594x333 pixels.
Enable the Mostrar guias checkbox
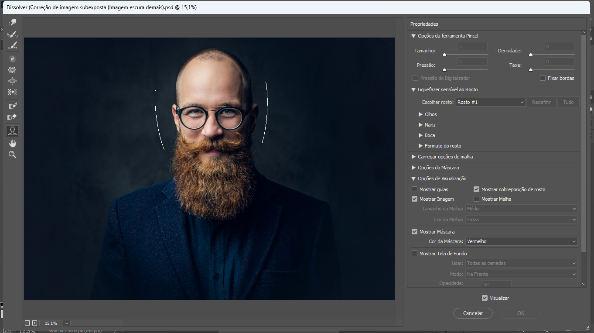(415, 189)
